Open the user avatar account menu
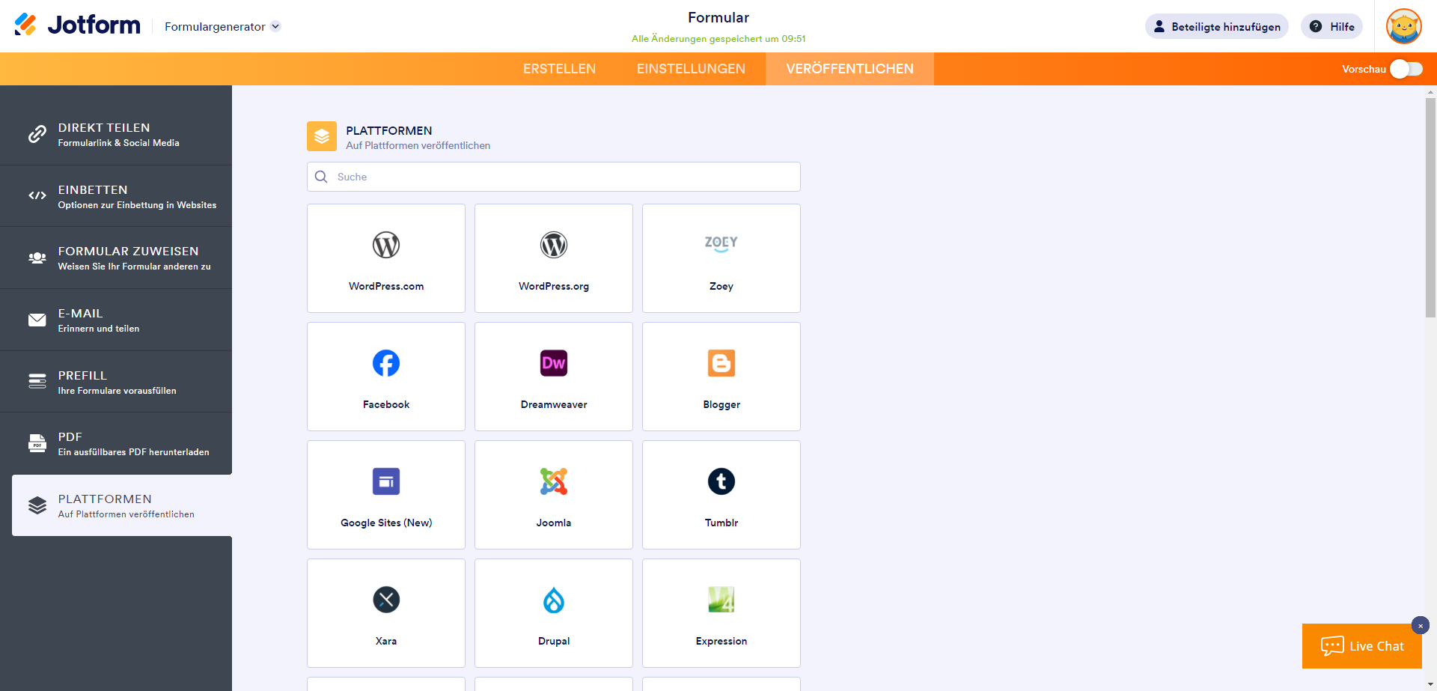The width and height of the screenshot is (1437, 691). [x=1403, y=27]
